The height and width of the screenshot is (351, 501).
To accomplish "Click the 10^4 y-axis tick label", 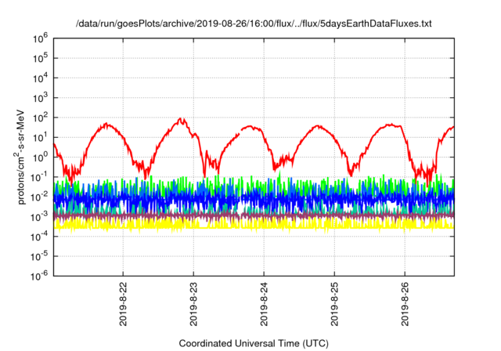I will click(40, 78).
